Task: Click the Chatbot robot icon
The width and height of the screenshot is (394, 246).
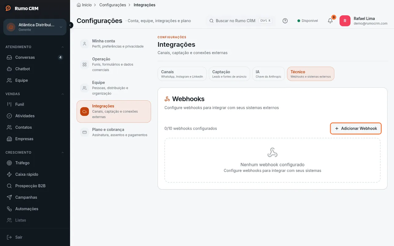Action: tap(10, 69)
